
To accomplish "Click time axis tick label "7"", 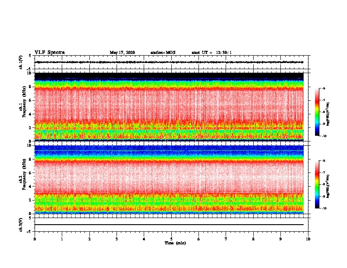I will click(226, 239).
